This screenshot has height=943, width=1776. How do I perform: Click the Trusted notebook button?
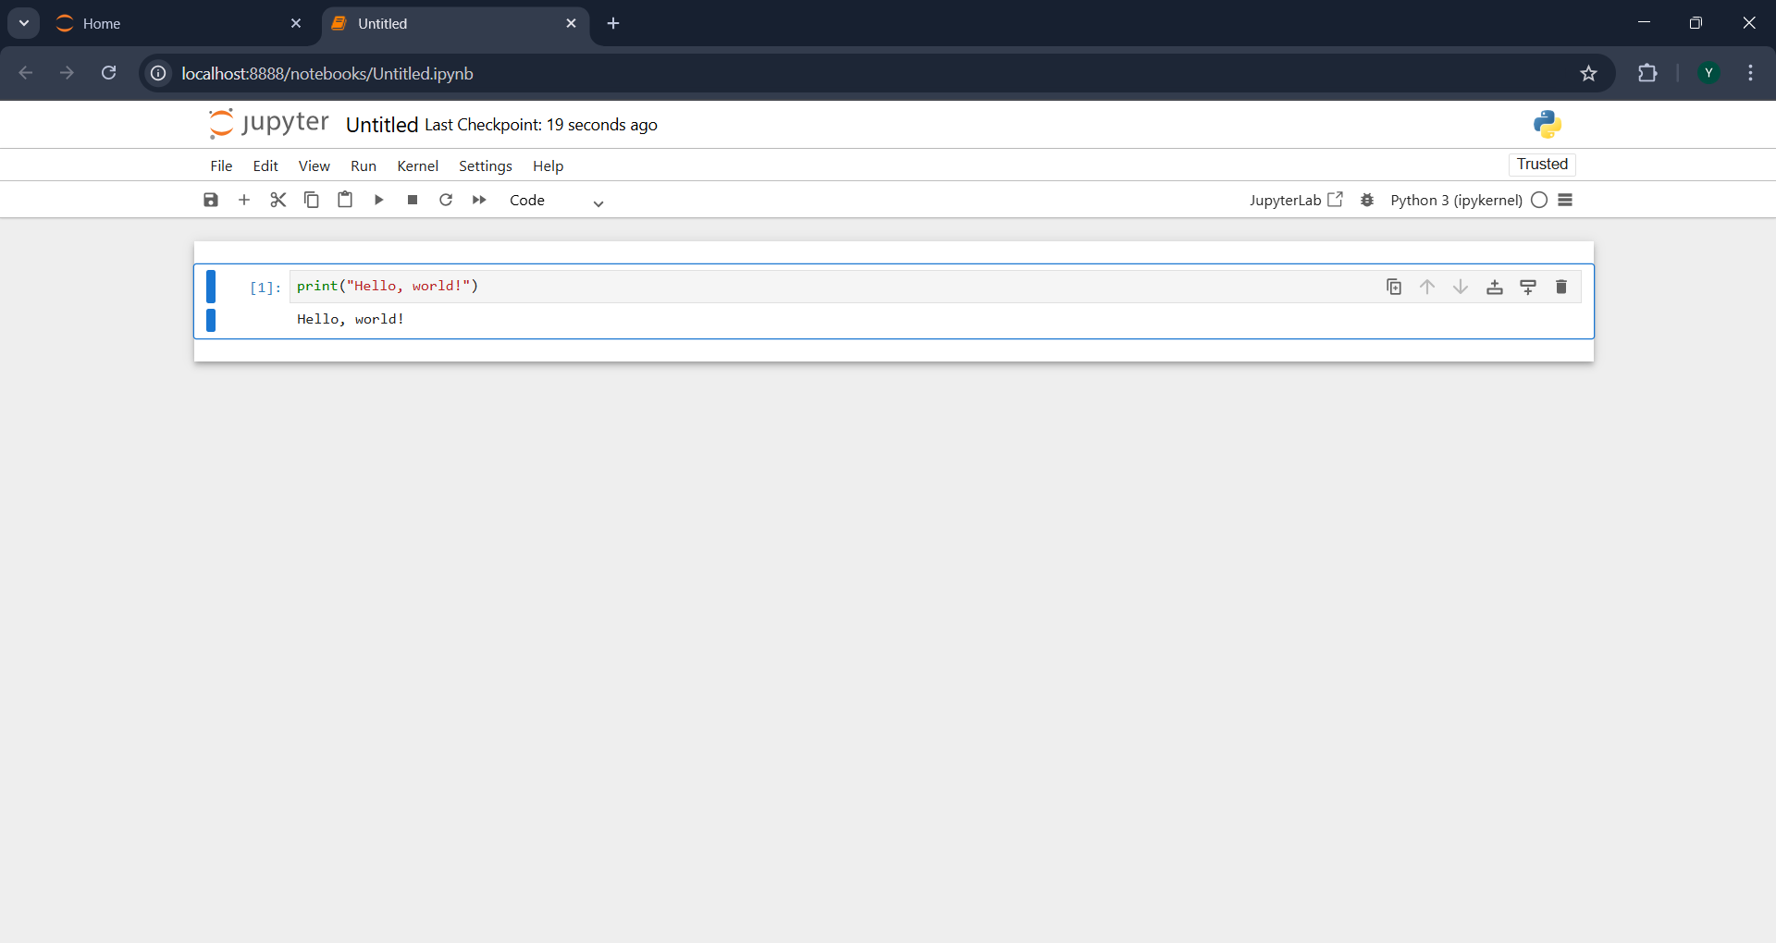point(1542,165)
